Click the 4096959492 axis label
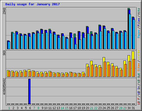The height and width of the screenshot is (111, 142). coord(4,87)
